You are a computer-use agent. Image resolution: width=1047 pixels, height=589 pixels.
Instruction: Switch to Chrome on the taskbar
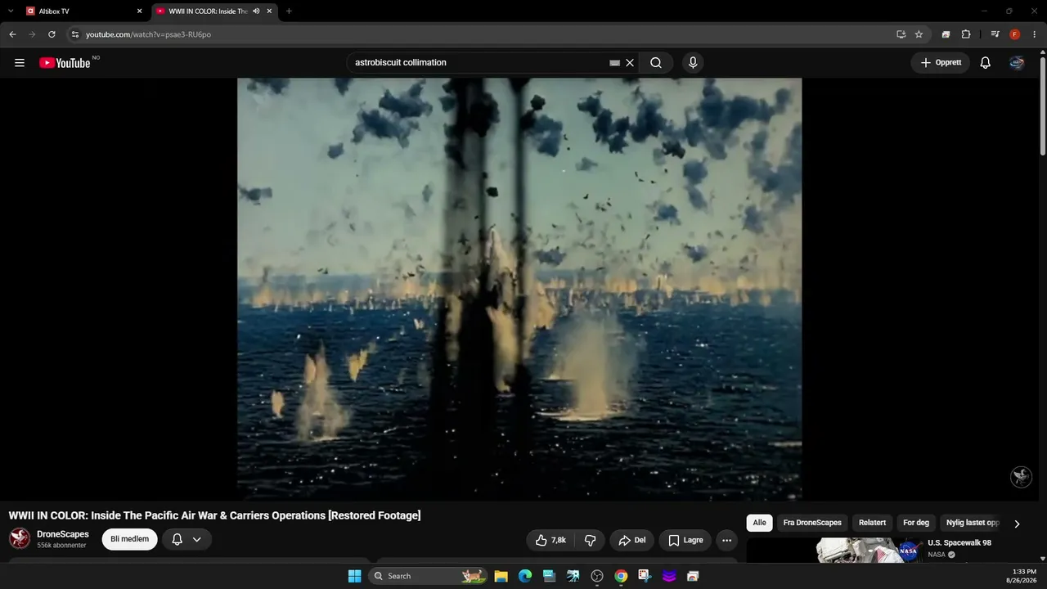(x=621, y=576)
